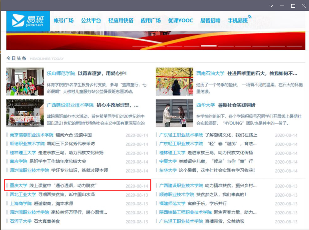Select 轻应用快搭 in the navigation bar
The width and height of the screenshot is (309, 230).
tap(121, 21)
